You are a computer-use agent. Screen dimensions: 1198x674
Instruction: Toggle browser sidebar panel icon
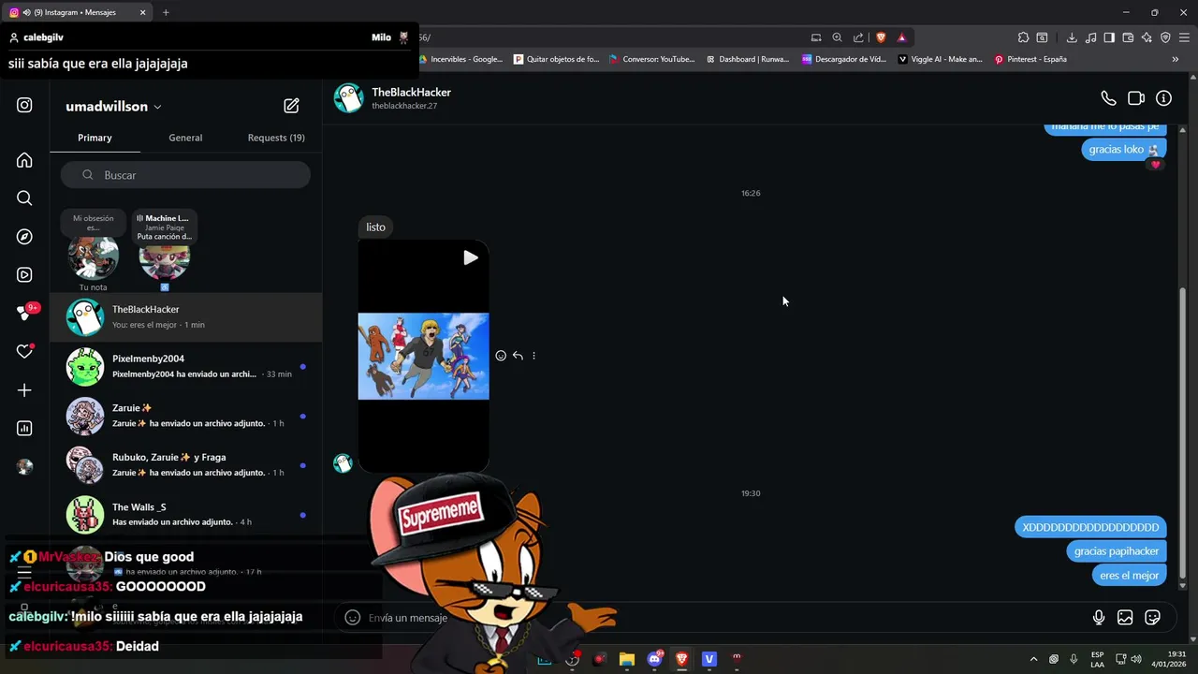point(1109,37)
